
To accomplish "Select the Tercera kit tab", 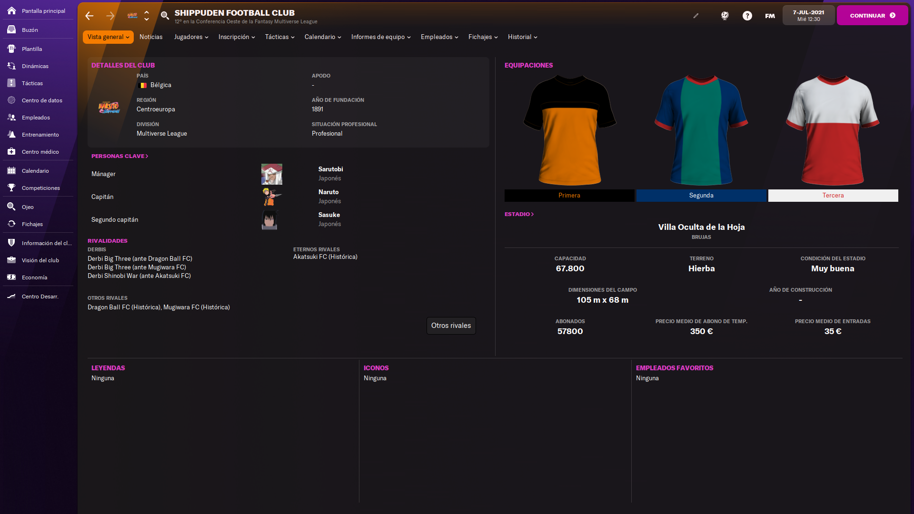I will point(833,196).
